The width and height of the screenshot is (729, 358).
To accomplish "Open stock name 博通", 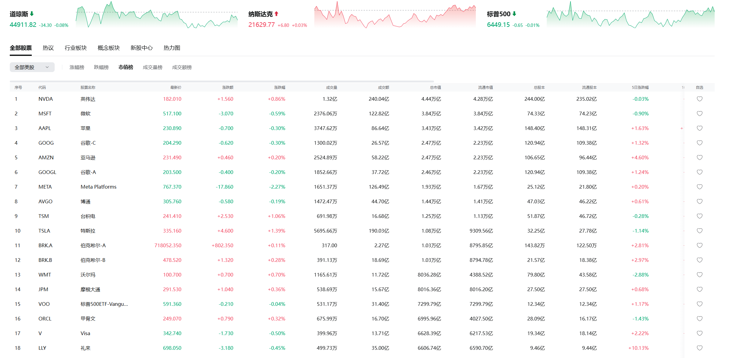I will tap(86, 201).
